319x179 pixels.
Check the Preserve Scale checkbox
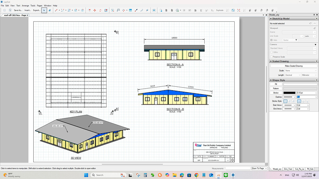click(271, 57)
